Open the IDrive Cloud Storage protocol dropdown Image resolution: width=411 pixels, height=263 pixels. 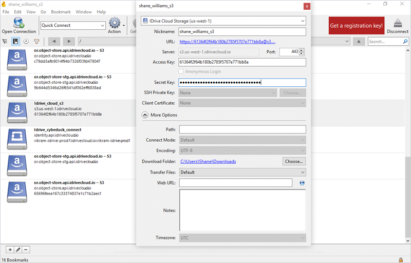click(x=223, y=21)
